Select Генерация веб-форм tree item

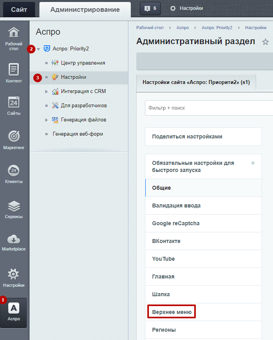(x=78, y=134)
